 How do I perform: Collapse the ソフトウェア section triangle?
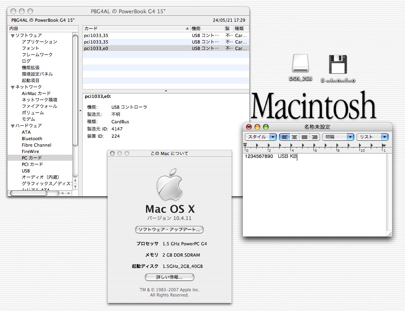(13, 35)
